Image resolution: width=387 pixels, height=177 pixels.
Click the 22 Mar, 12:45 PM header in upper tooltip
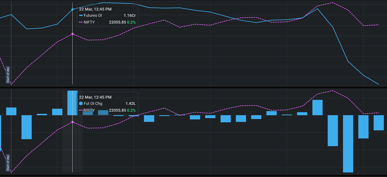tap(95, 9)
